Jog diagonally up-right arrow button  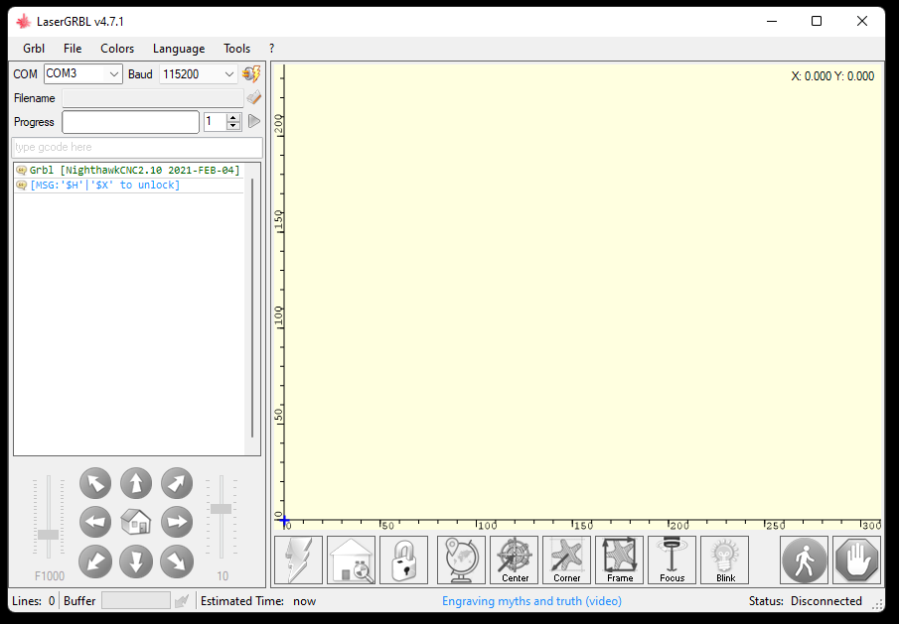177,484
